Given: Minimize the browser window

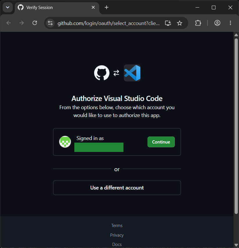Looking at the screenshot, I should pos(197,8).
